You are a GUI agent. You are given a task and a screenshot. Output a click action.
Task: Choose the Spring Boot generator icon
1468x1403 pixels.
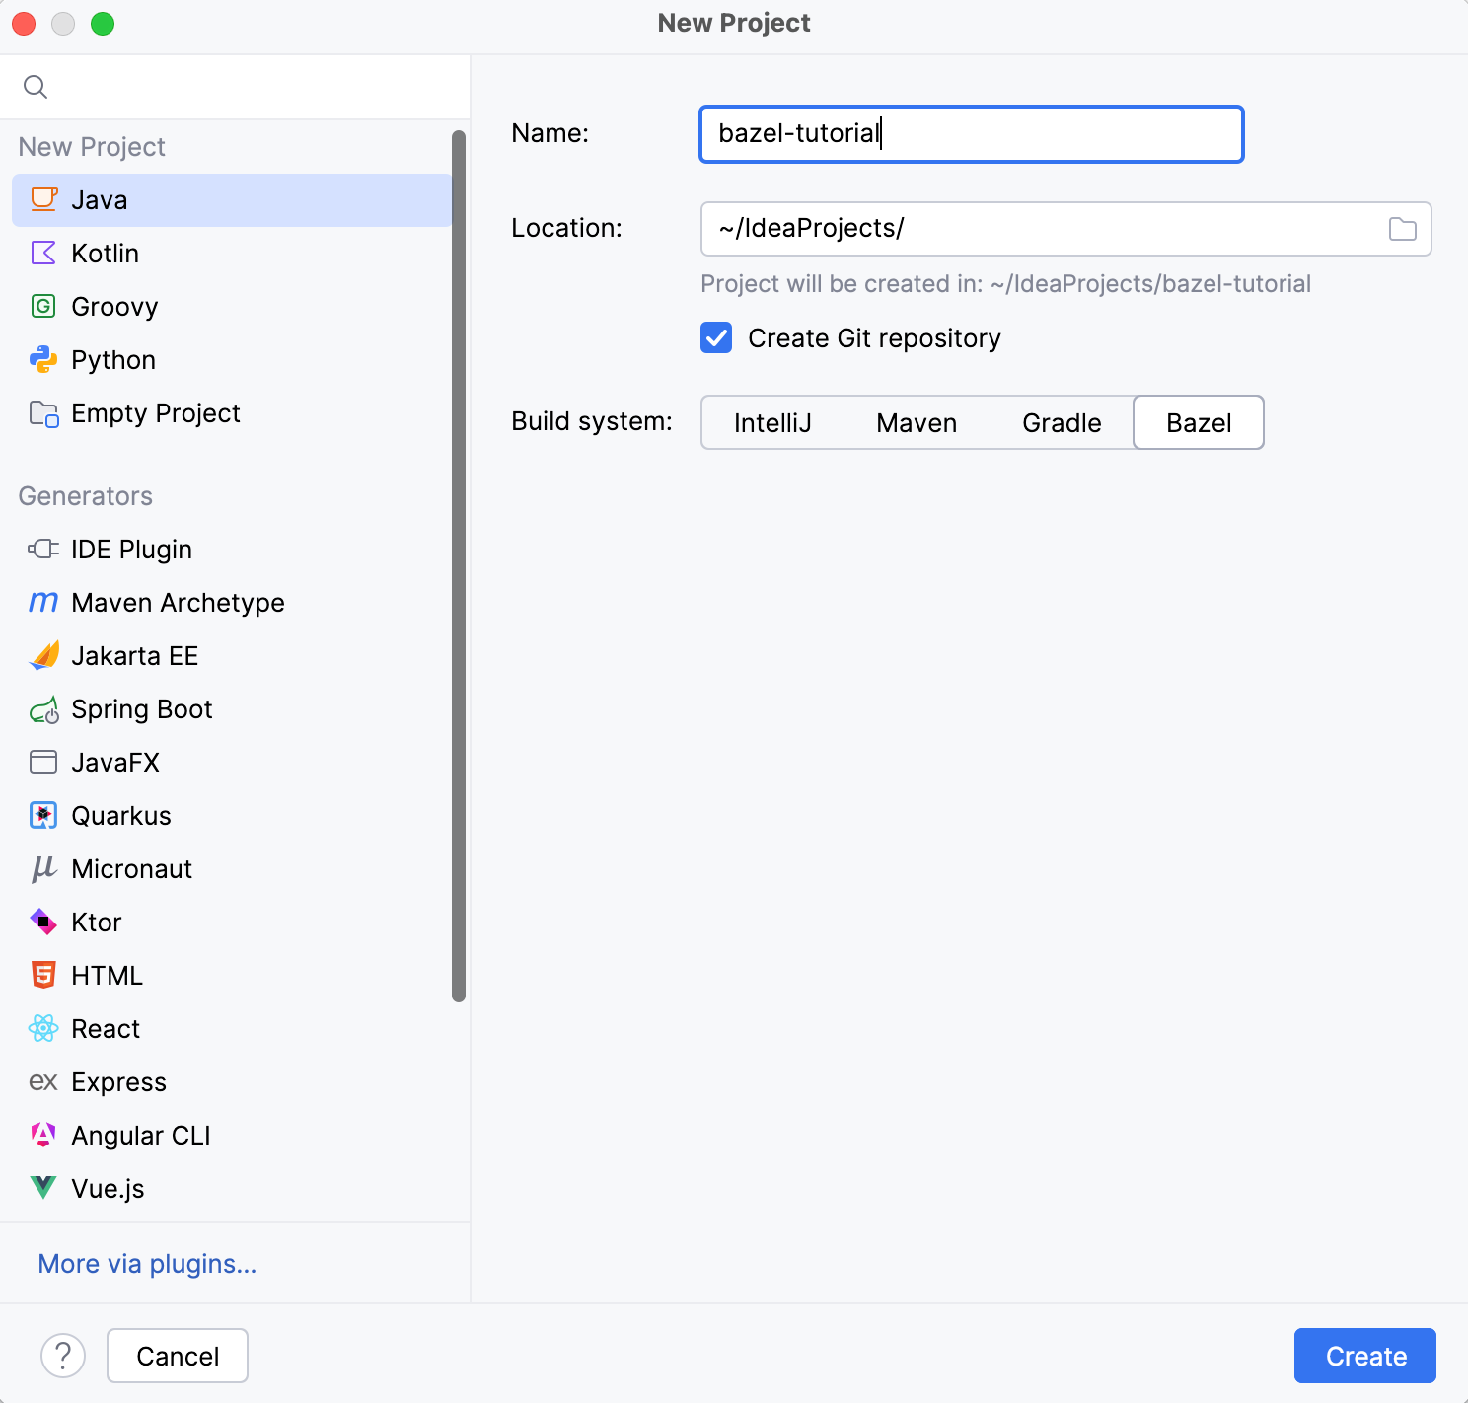tap(43, 709)
